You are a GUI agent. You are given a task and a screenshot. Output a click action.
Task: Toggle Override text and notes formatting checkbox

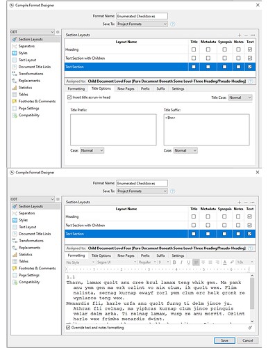[68, 328]
